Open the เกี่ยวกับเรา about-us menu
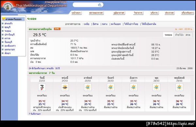This screenshot has width=196, height=127. coord(188,13)
